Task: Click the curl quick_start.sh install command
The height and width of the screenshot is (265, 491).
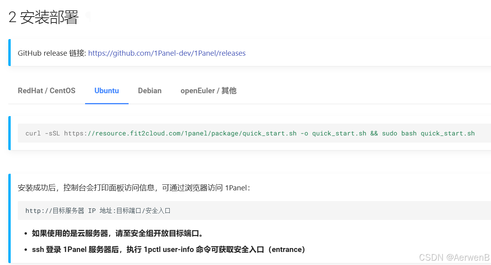Action: point(250,133)
